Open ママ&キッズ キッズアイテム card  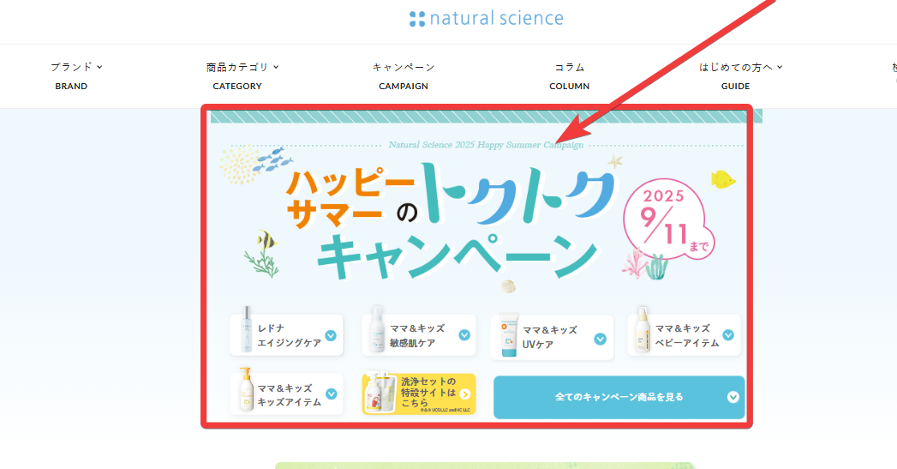tap(287, 394)
